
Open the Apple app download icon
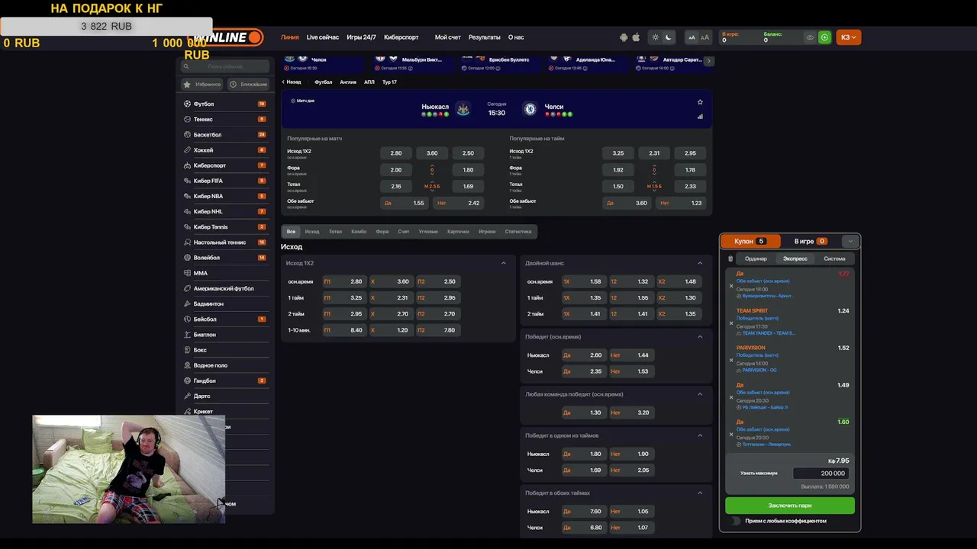[636, 37]
